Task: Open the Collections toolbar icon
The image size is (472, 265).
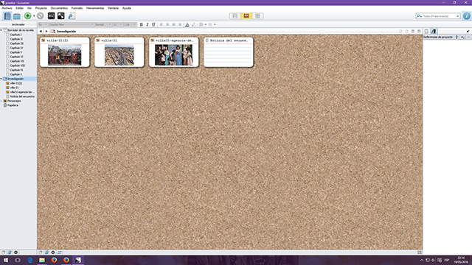Action: coord(17,16)
